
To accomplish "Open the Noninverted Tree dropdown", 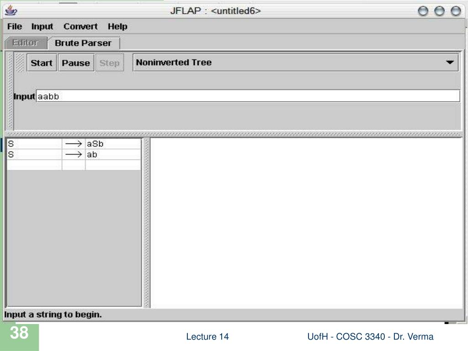I will point(296,62).
